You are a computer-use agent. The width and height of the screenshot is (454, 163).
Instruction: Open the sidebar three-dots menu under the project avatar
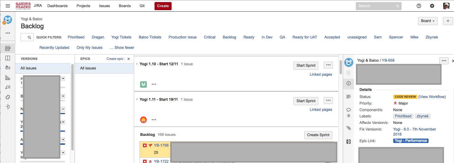pyautogui.click(x=8, y=33)
